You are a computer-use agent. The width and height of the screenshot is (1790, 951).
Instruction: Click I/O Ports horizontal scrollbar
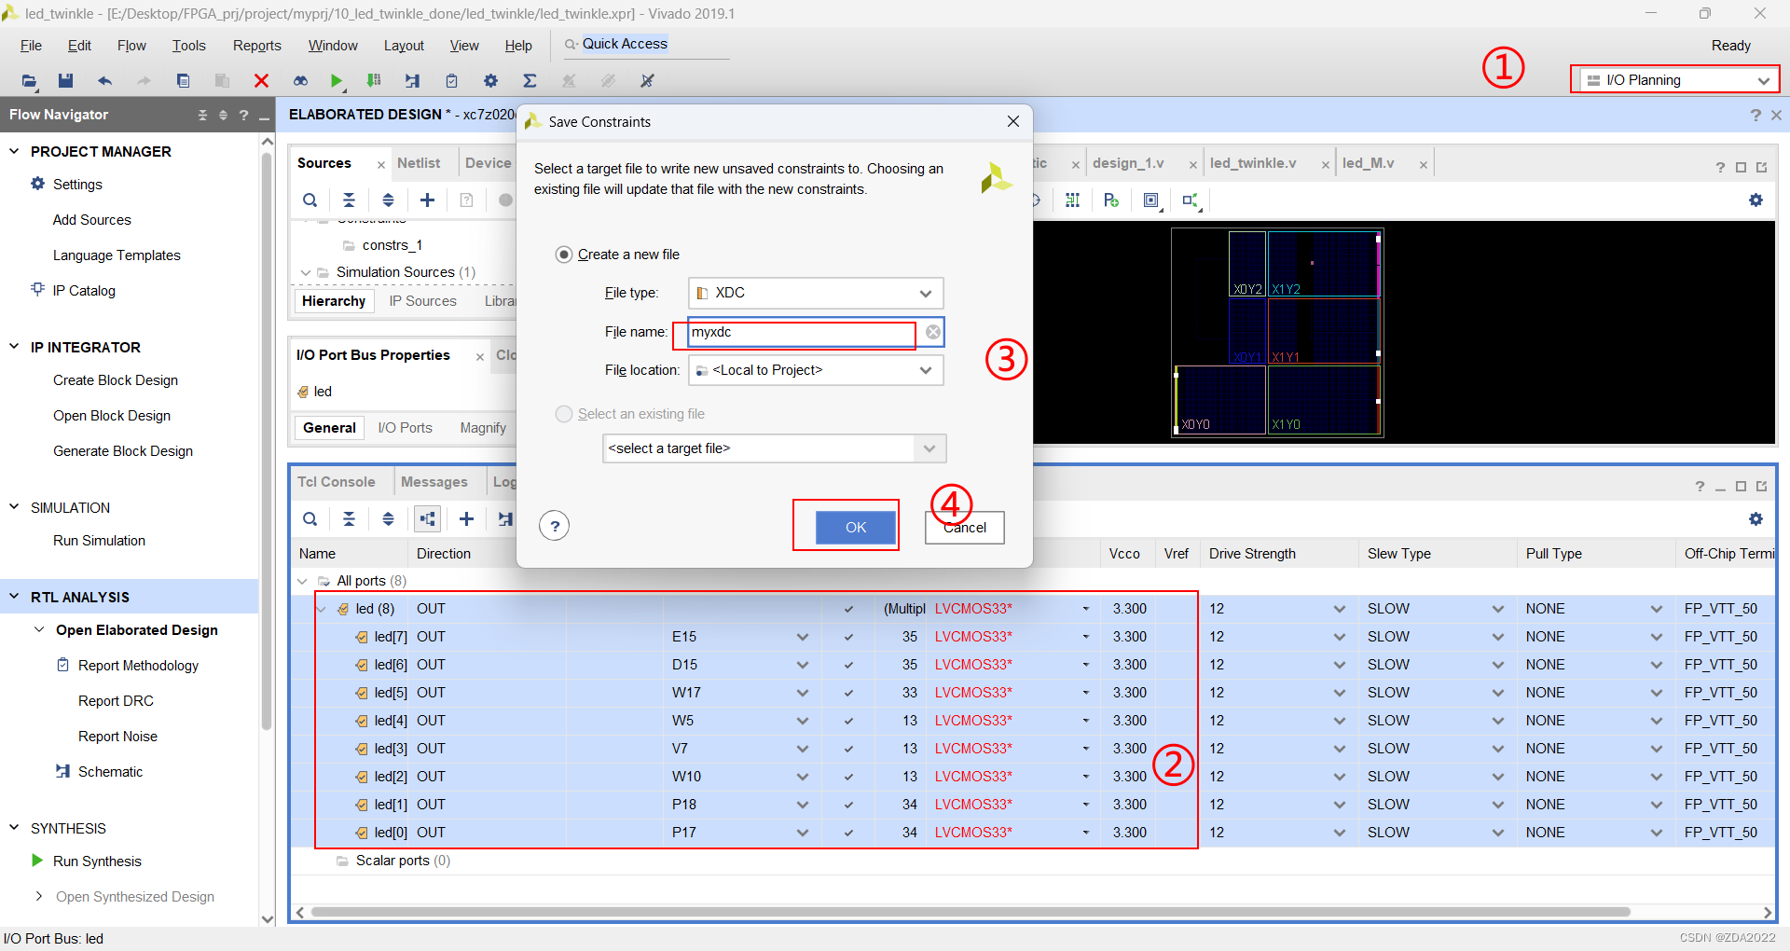click(x=970, y=912)
